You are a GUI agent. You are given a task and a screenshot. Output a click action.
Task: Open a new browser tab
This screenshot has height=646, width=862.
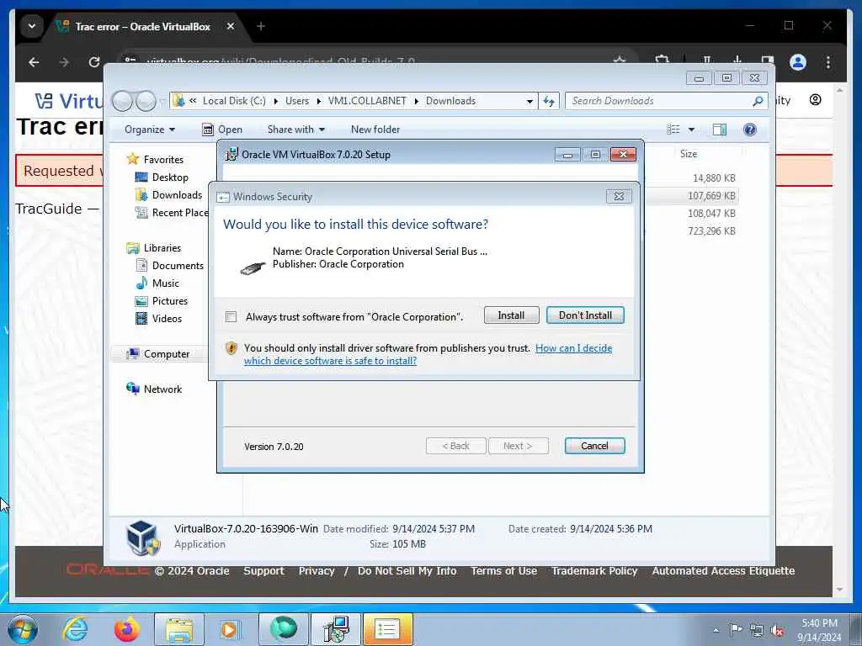tap(261, 26)
